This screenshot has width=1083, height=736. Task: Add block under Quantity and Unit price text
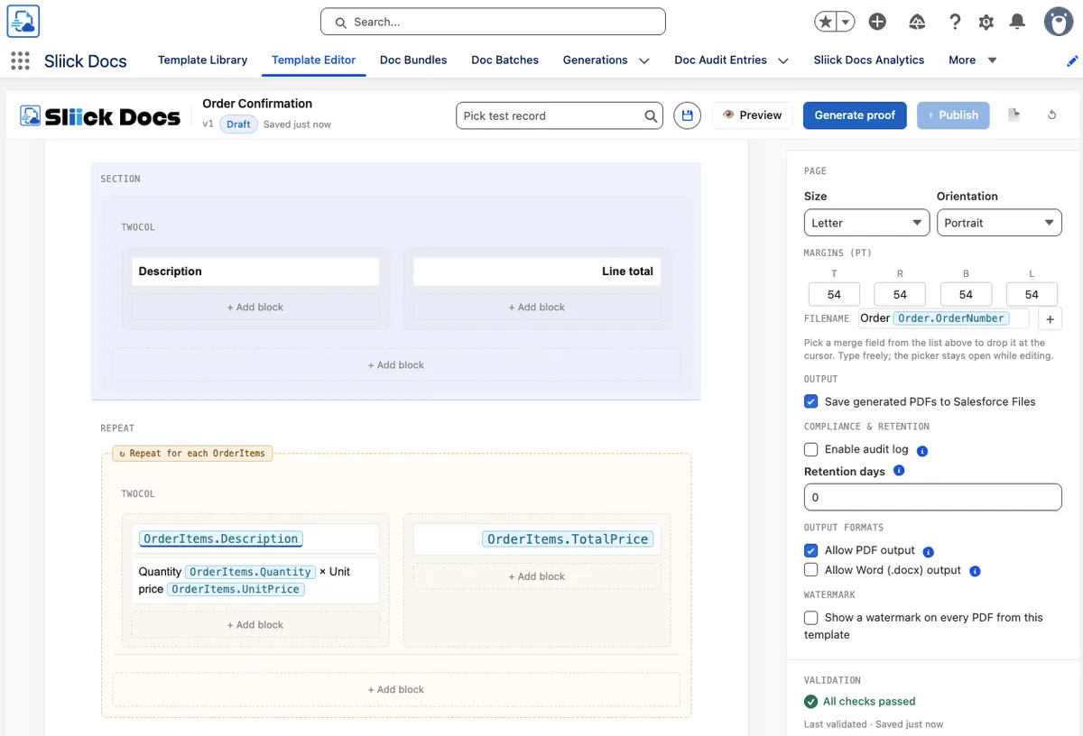coord(255,625)
